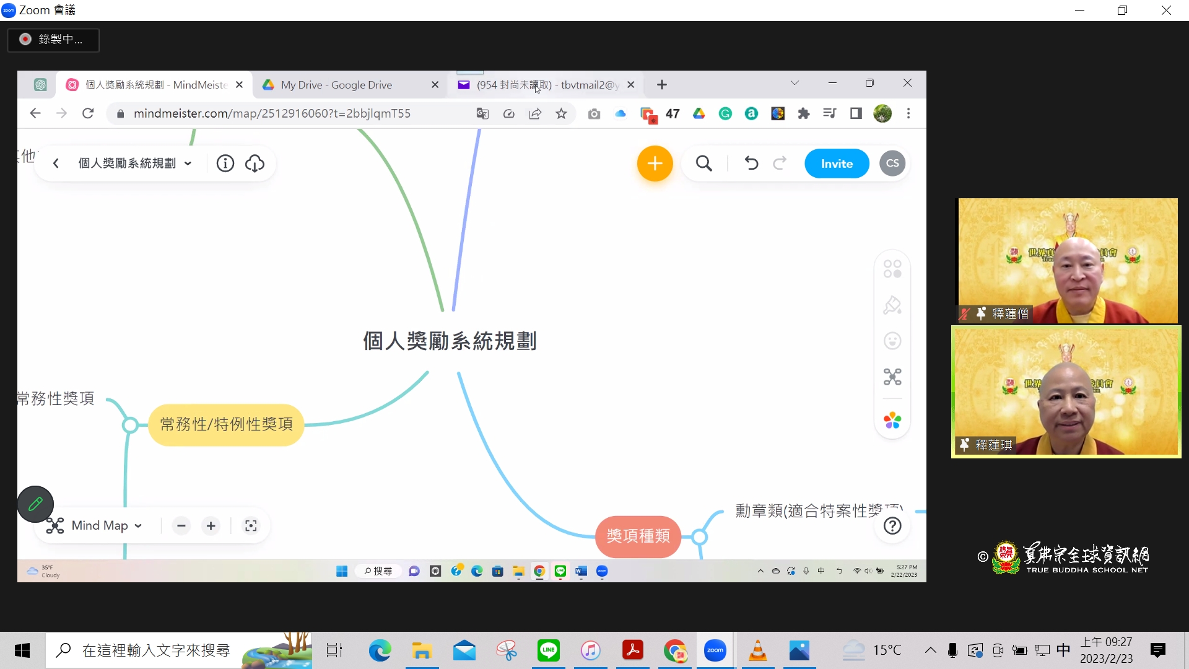1189x669 pixels.
Task: Click the cloud download export icon
Action: (255, 164)
